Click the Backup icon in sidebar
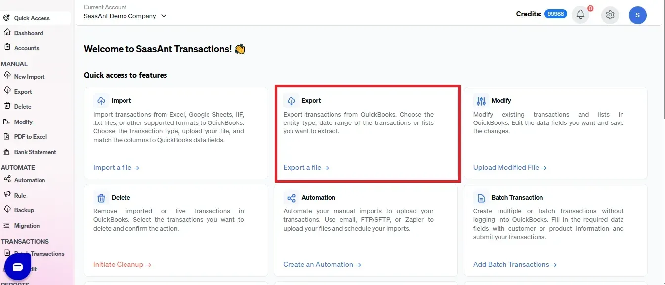This screenshot has height=285, width=665. pos(7,210)
